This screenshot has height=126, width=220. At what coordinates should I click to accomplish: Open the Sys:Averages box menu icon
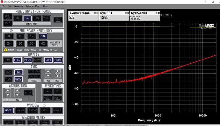[95, 13]
